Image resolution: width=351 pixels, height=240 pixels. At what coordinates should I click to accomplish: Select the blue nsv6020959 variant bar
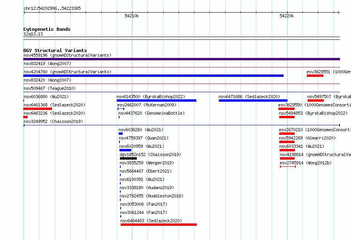(125, 150)
